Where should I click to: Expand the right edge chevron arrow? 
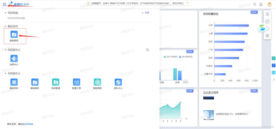click(274, 80)
